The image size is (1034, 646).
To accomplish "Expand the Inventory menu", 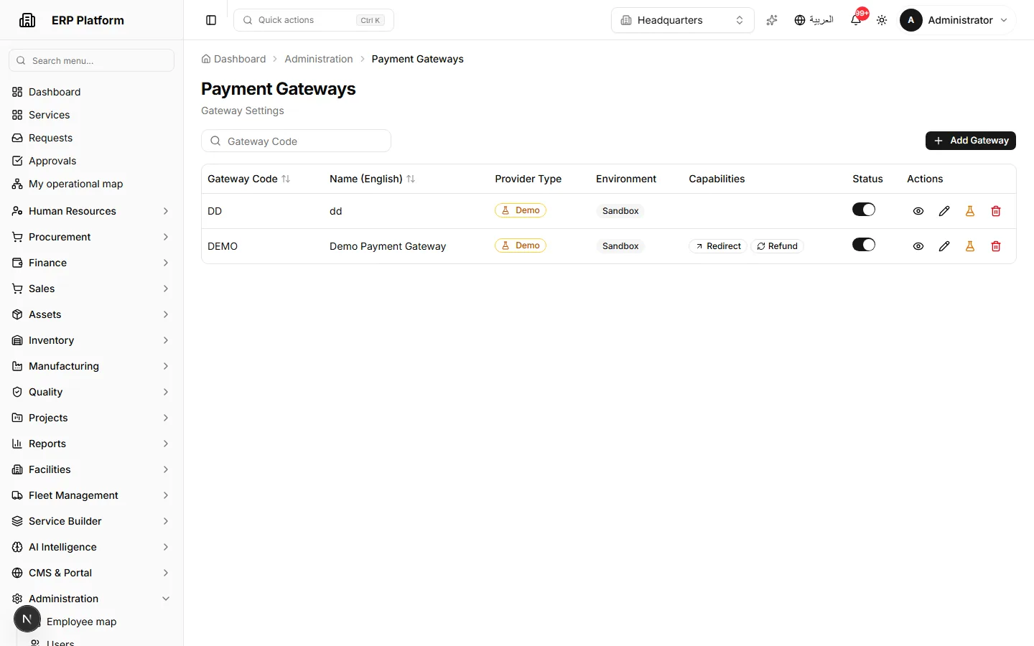I will point(92,340).
